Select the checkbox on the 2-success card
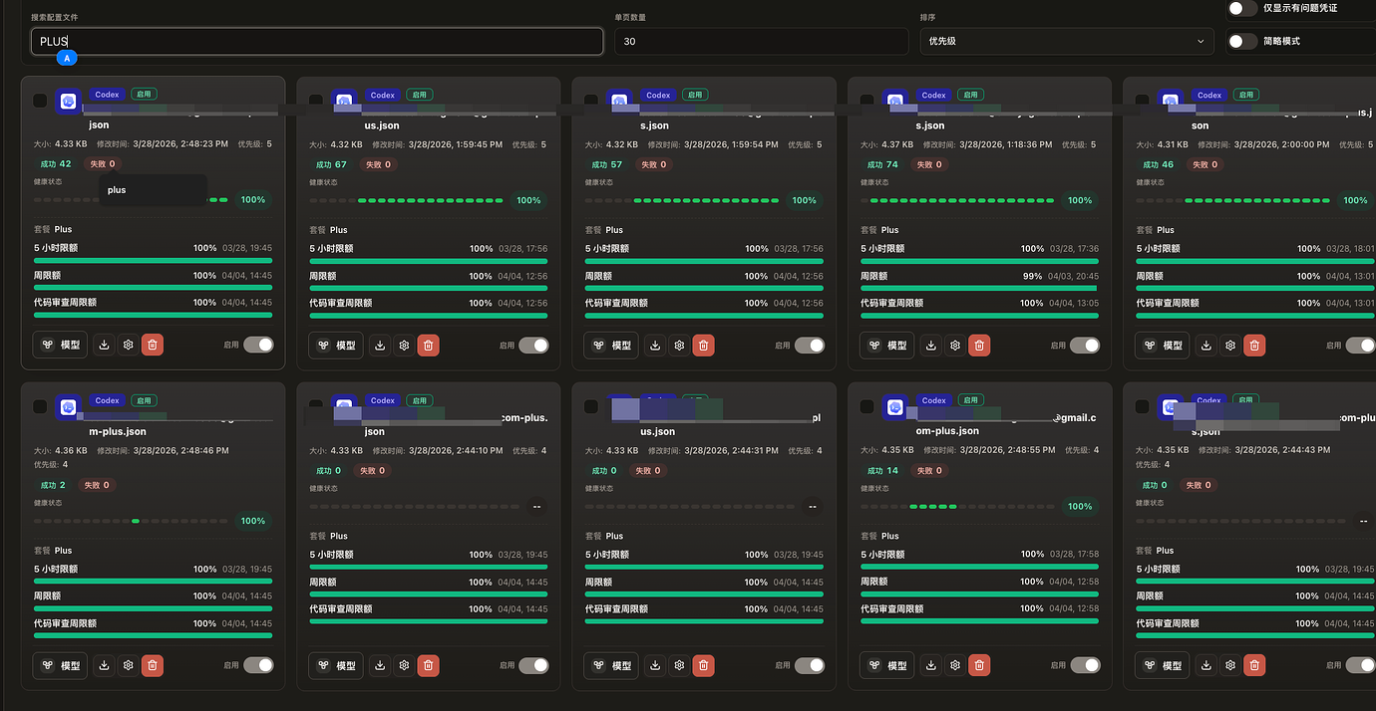The height and width of the screenshot is (711, 1376). (x=40, y=406)
